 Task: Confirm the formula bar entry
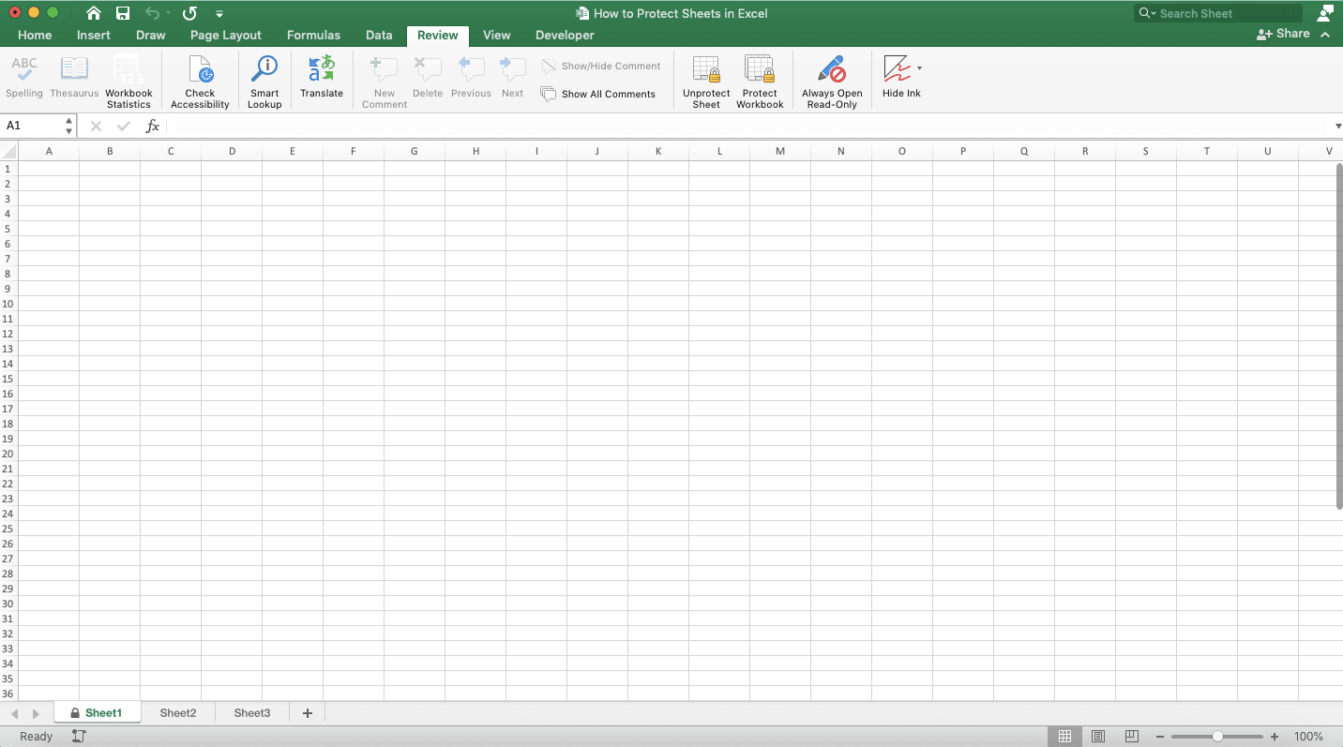point(124,126)
